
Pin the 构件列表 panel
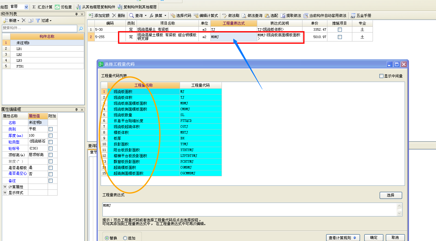(x=77, y=14)
